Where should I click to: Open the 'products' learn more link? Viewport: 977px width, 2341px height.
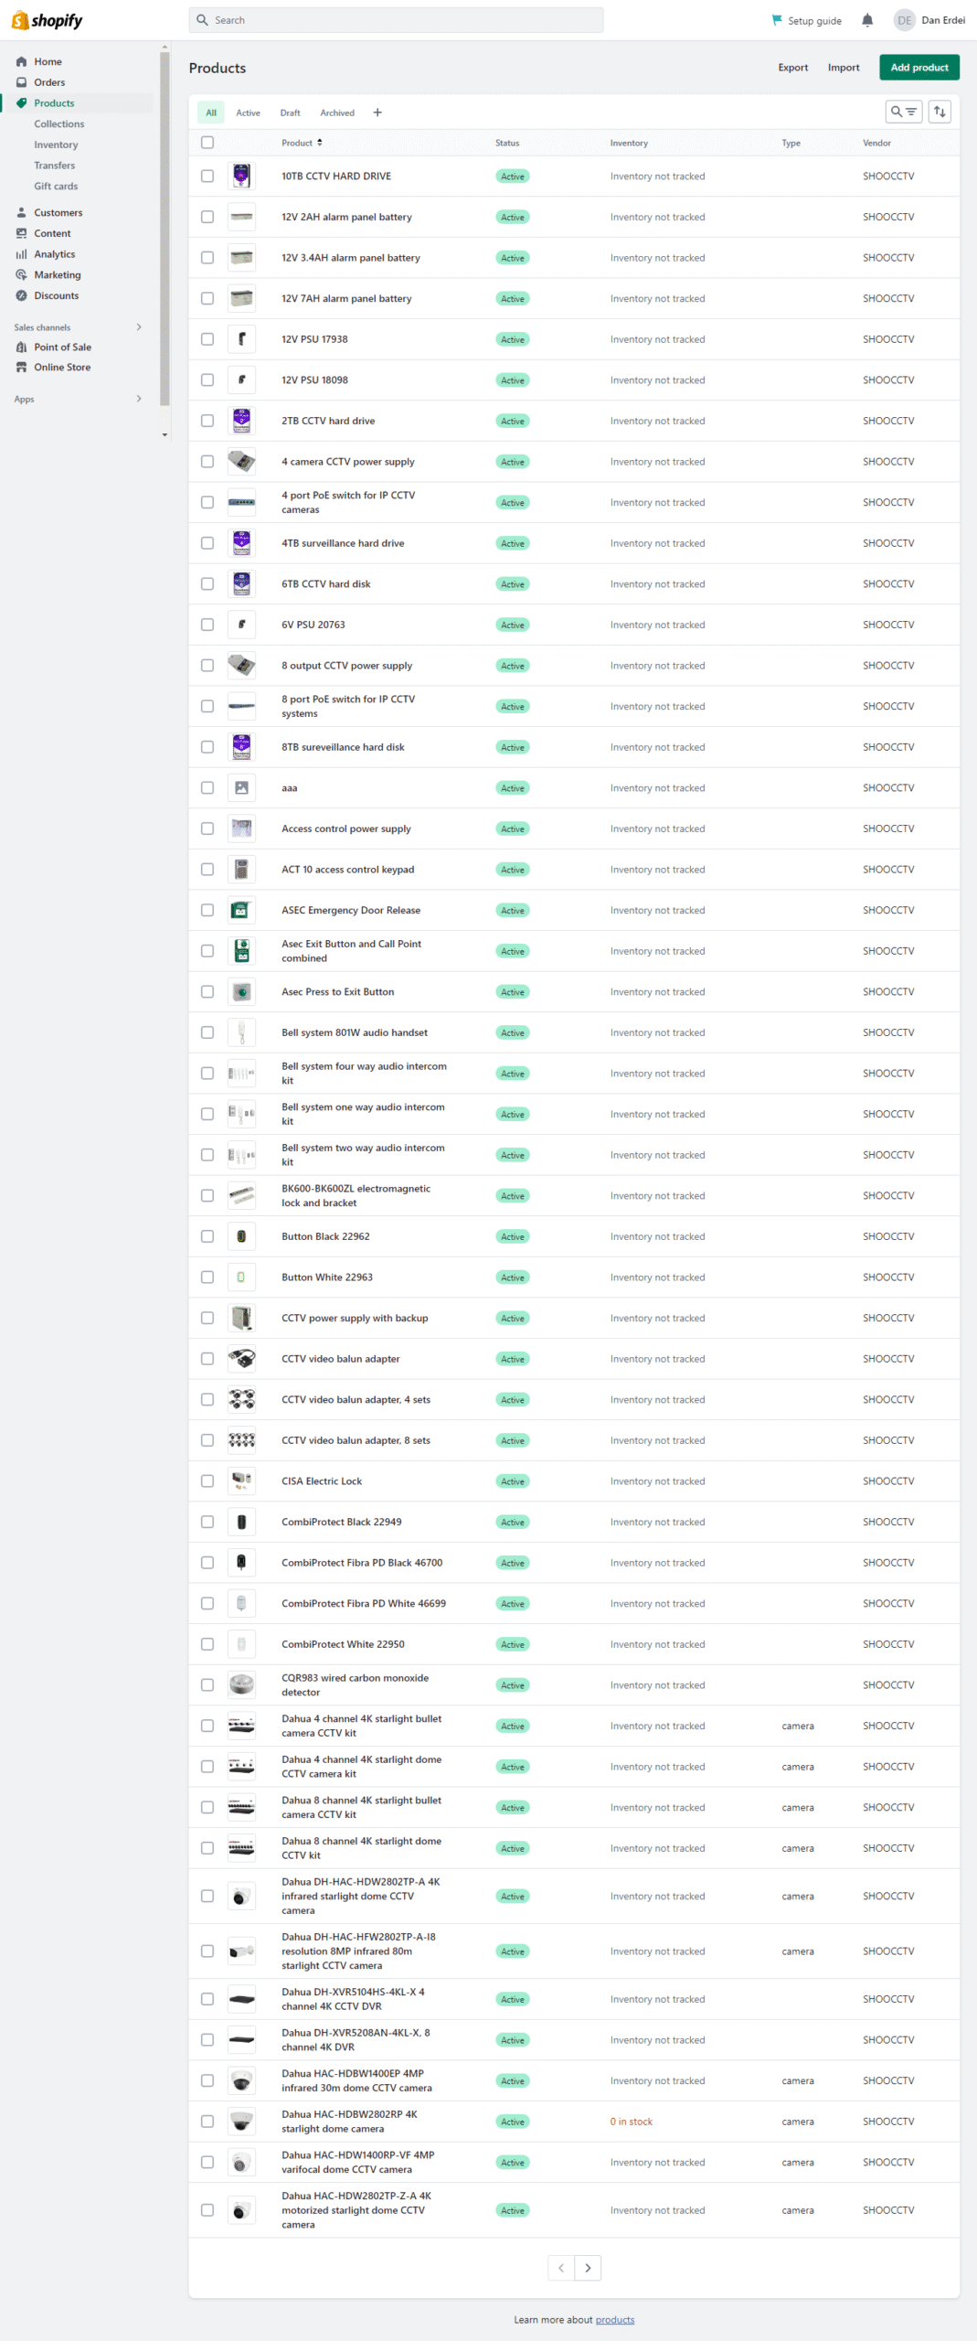(x=614, y=2319)
